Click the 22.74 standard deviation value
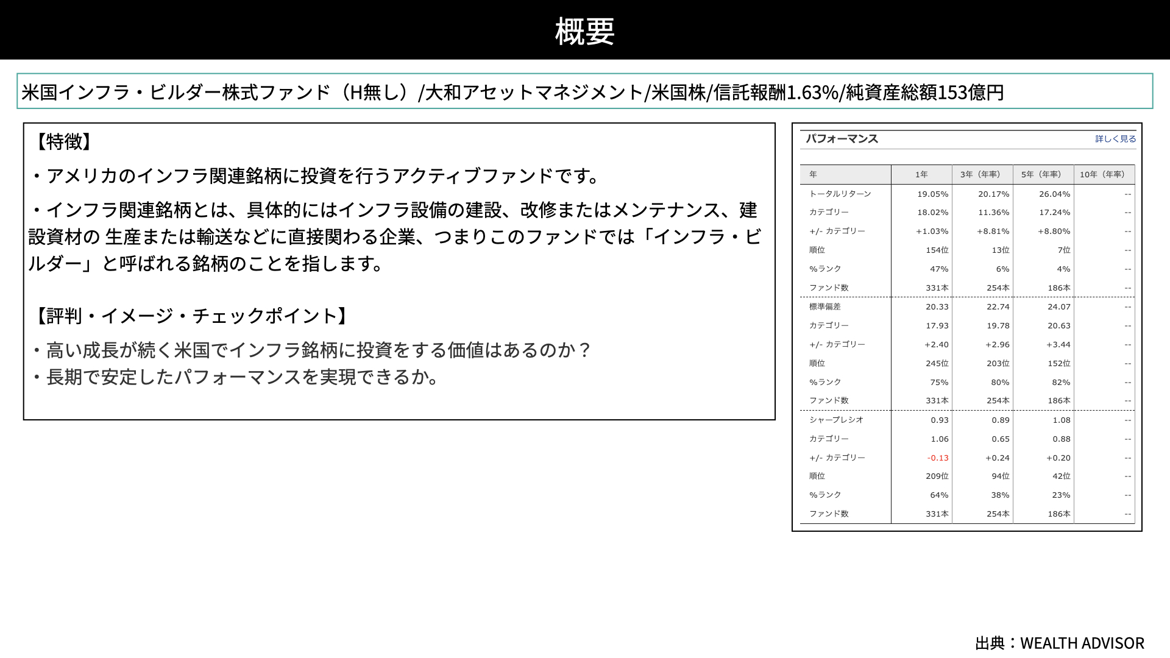 [x=998, y=307]
